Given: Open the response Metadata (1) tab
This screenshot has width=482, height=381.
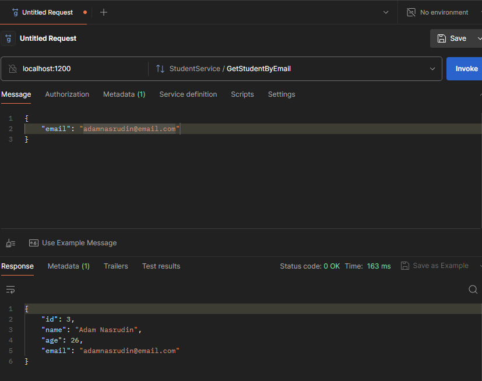Looking at the screenshot, I should (x=69, y=266).
